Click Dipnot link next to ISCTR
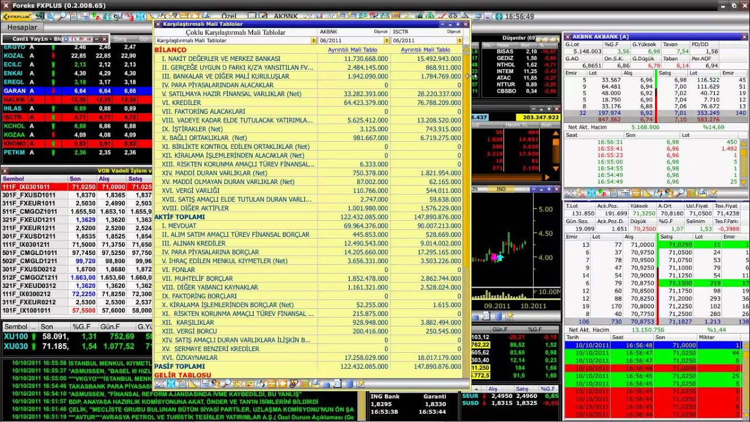 click(x=454, y=32)
